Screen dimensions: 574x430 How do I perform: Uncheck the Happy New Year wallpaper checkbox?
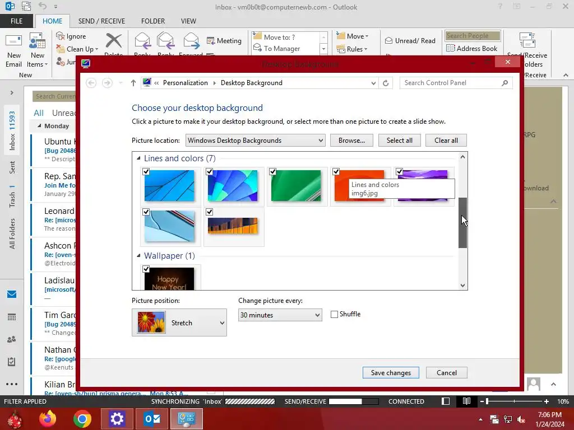point(146,269)
